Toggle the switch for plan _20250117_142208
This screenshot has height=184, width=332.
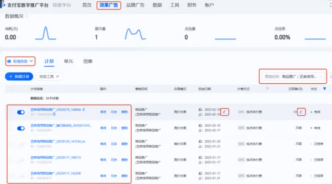point(21,176)
